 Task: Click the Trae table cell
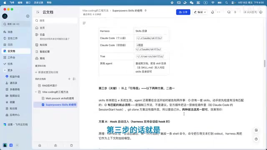click(116, 56)
